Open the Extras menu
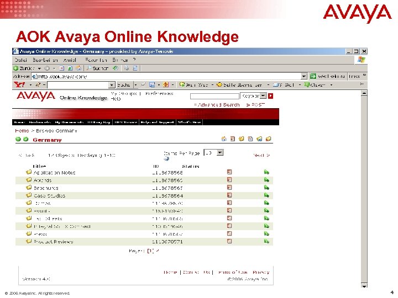 [120, 60]
